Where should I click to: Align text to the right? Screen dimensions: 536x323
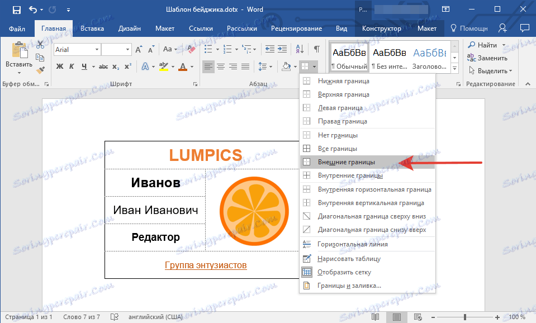point(233,66)
